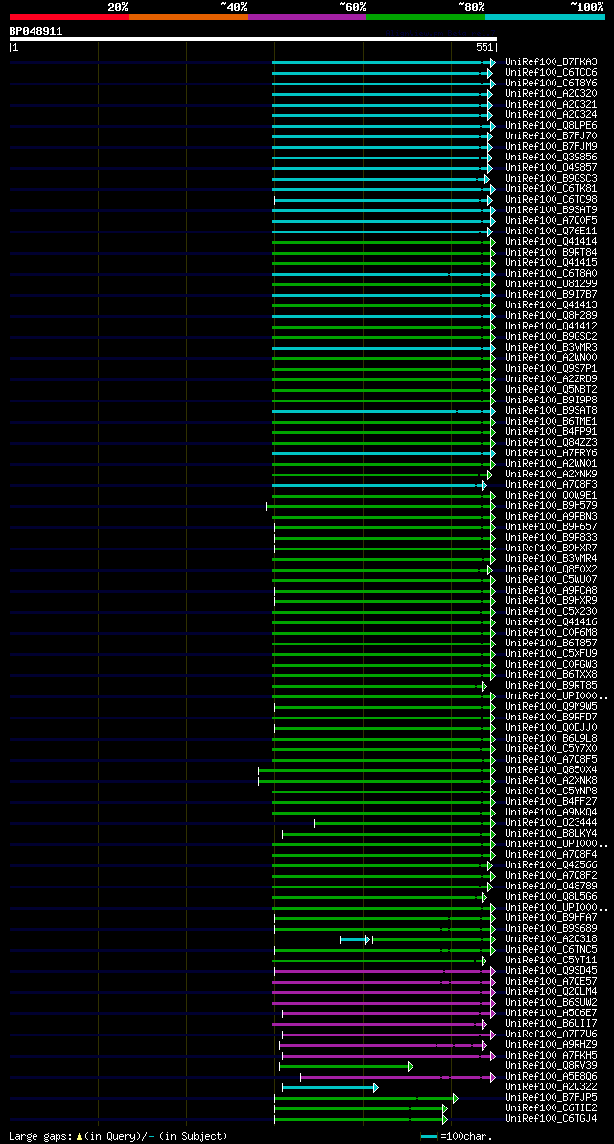Image resolution: width=614 pixels, height=1144 pixels.
Task: Open hit UniRef100_B9S689
Action: 551,930
